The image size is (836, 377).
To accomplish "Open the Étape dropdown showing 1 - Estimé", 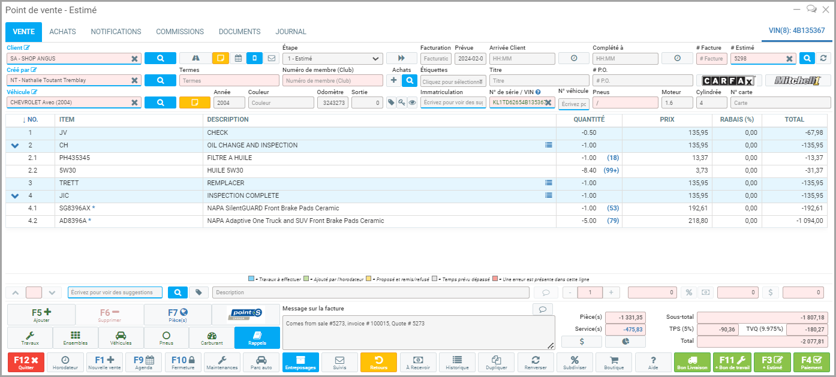I will point(333,59).
